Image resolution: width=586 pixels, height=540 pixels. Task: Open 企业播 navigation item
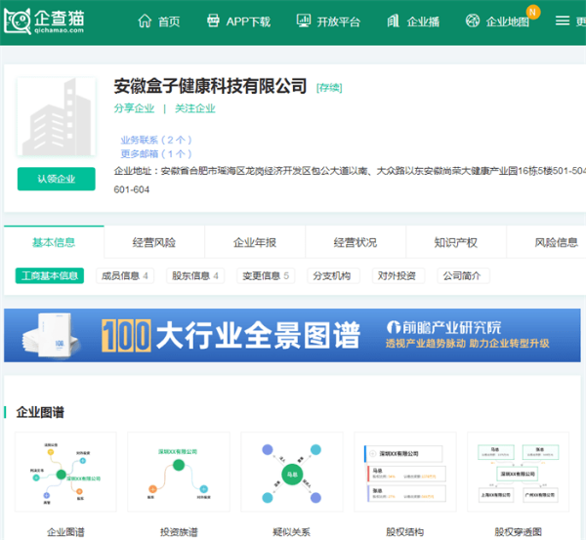[x=423, y=21]
